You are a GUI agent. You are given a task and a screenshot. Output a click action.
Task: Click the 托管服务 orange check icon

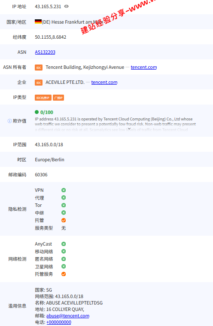pyautogui.click(x=64, y=274)
